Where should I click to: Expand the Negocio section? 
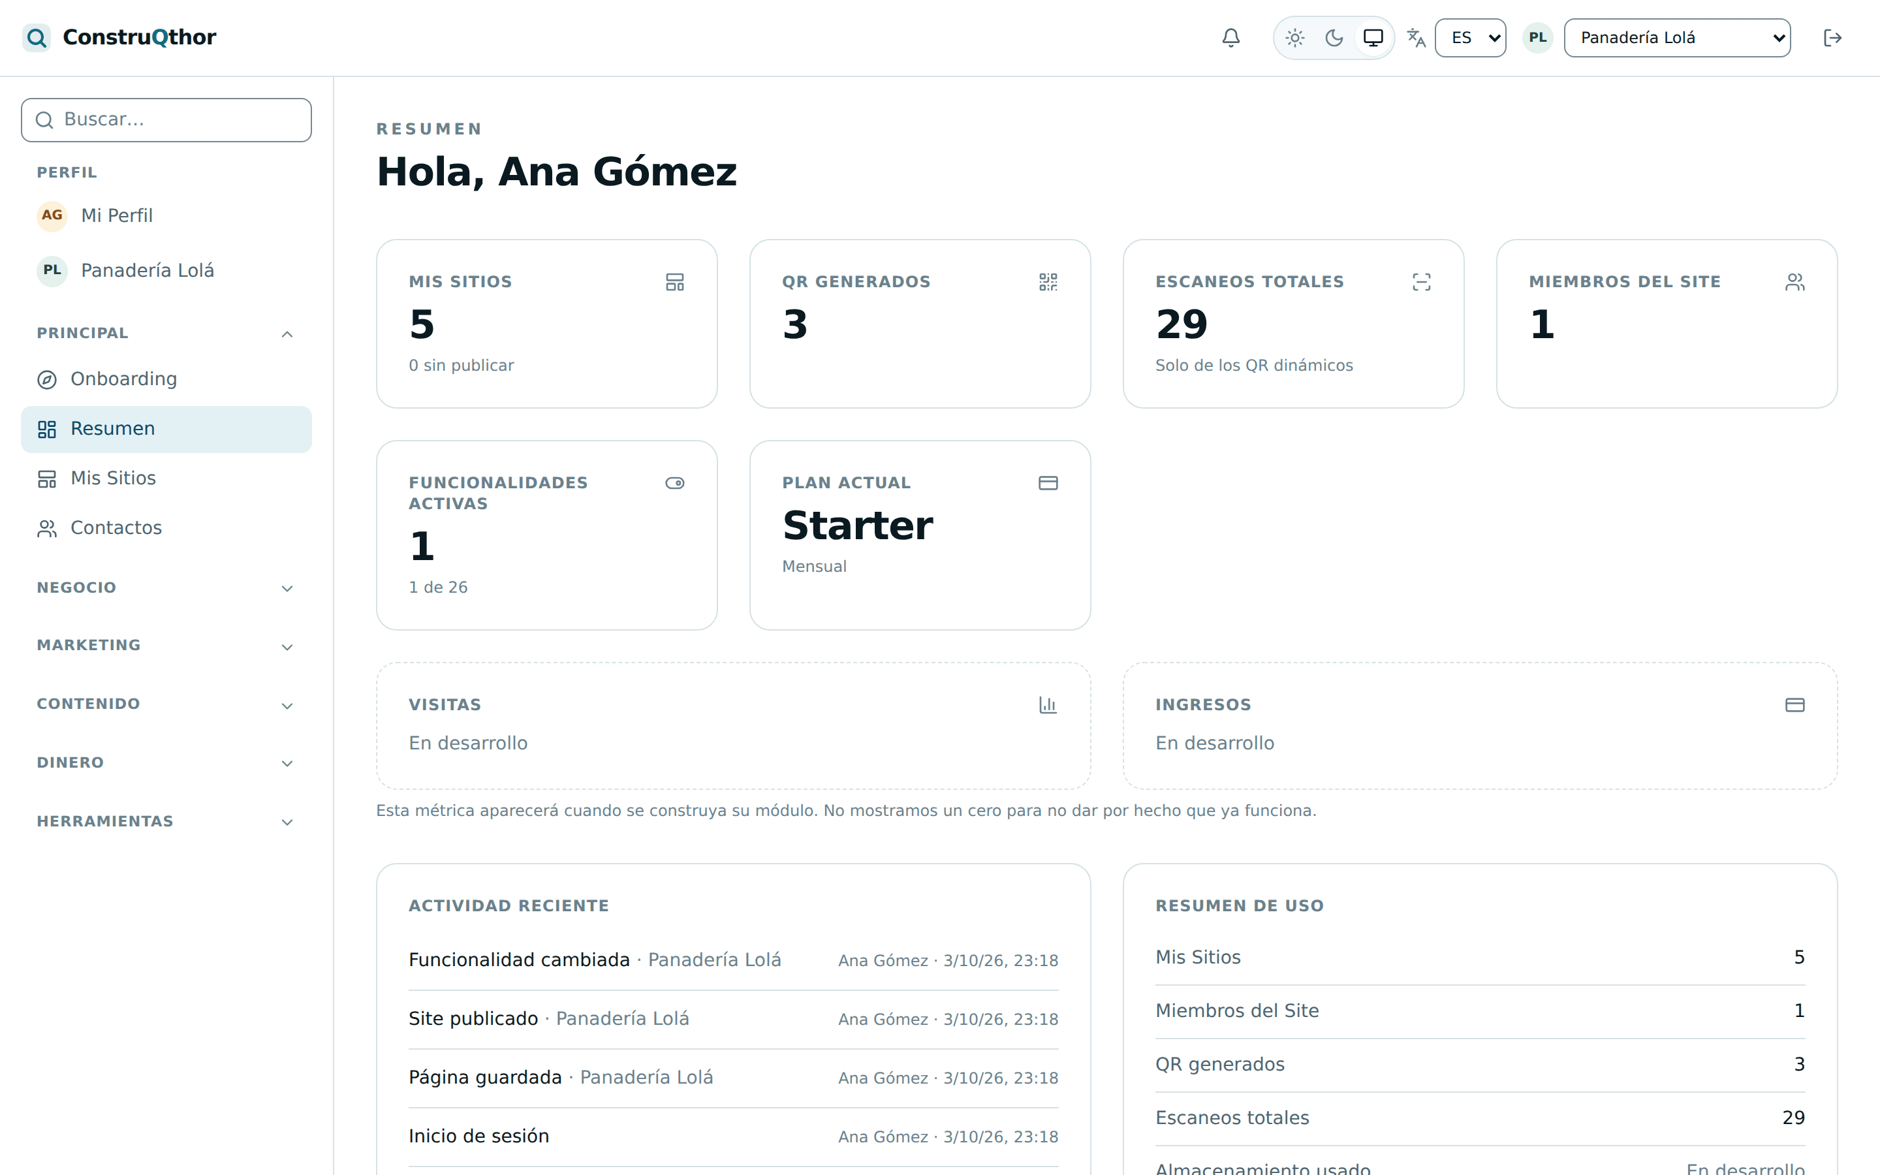tap(166, 588)
